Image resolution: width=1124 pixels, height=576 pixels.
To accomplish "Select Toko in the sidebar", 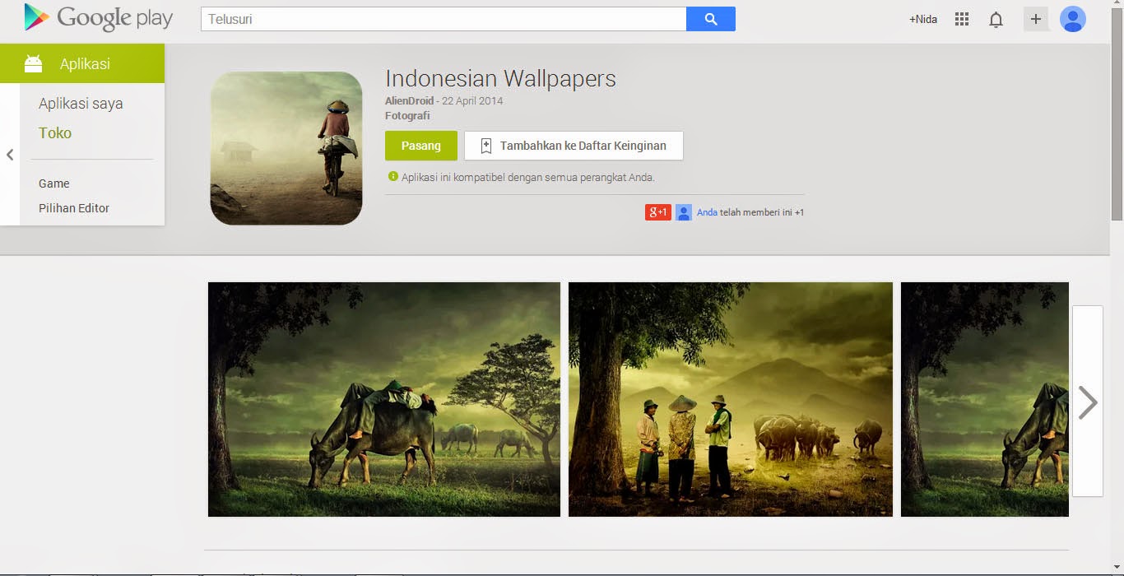I will point(55,132).
